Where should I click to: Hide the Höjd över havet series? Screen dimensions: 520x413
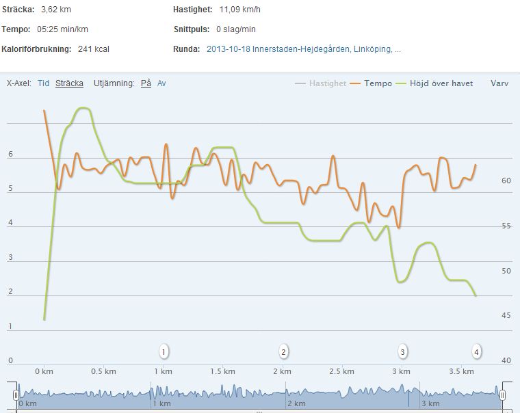coord(441,83)
